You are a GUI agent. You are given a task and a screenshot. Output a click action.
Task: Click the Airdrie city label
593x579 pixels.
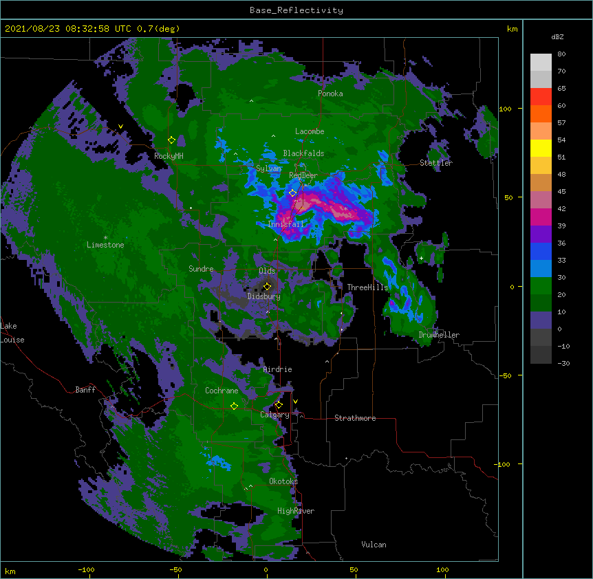pyautogui.click(x=278, y=369)
